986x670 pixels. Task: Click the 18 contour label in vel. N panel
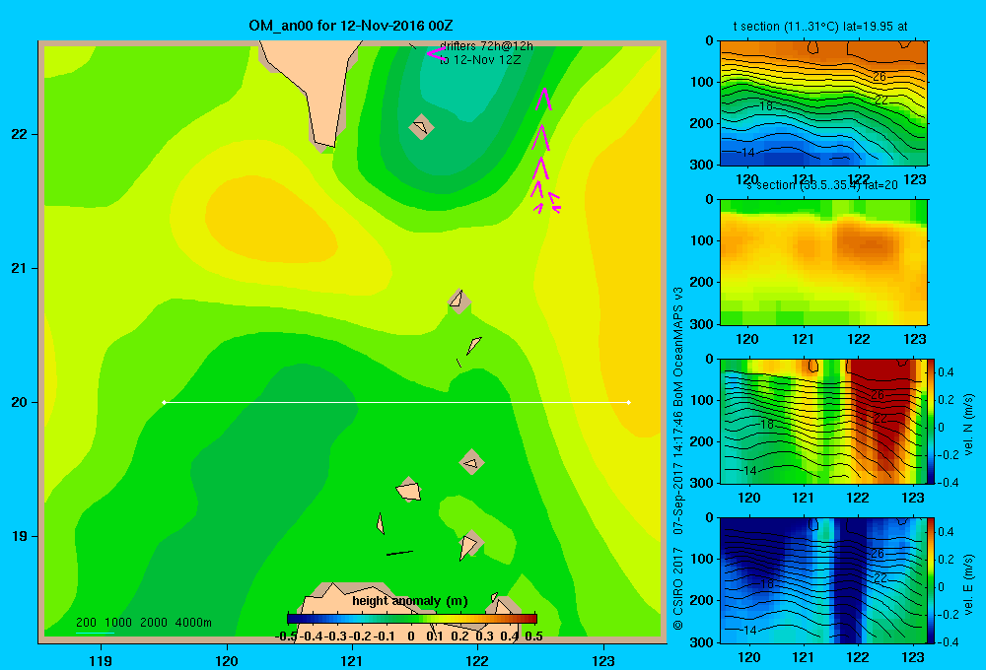pyautogui.click(x=766, y=425)
